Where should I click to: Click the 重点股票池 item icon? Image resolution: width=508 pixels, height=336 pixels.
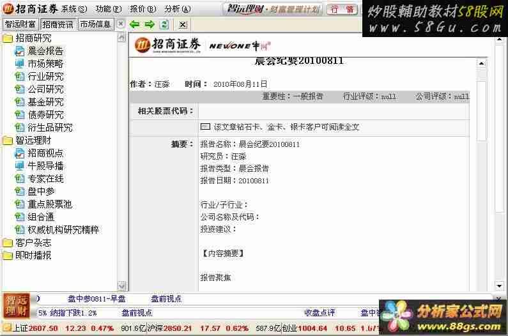pyautogui.click(x=19, y=204)
